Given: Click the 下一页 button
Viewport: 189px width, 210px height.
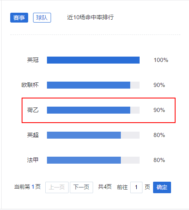Looking at the screenshot, I should [x=81, y=187].
